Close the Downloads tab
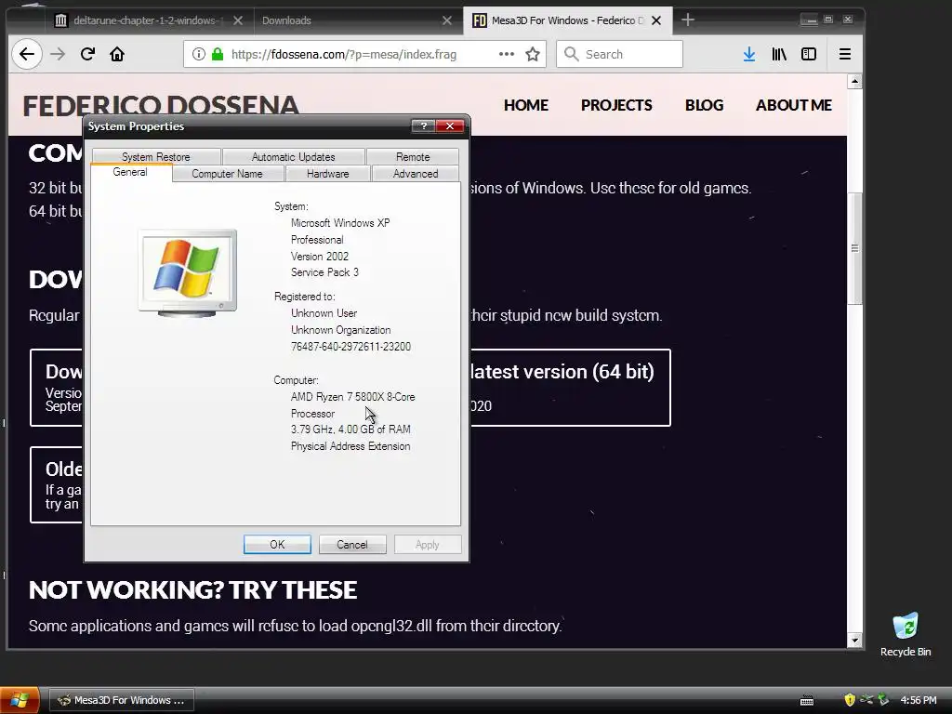Viewport: 952px width, 714px height. (x=447, y=20)
